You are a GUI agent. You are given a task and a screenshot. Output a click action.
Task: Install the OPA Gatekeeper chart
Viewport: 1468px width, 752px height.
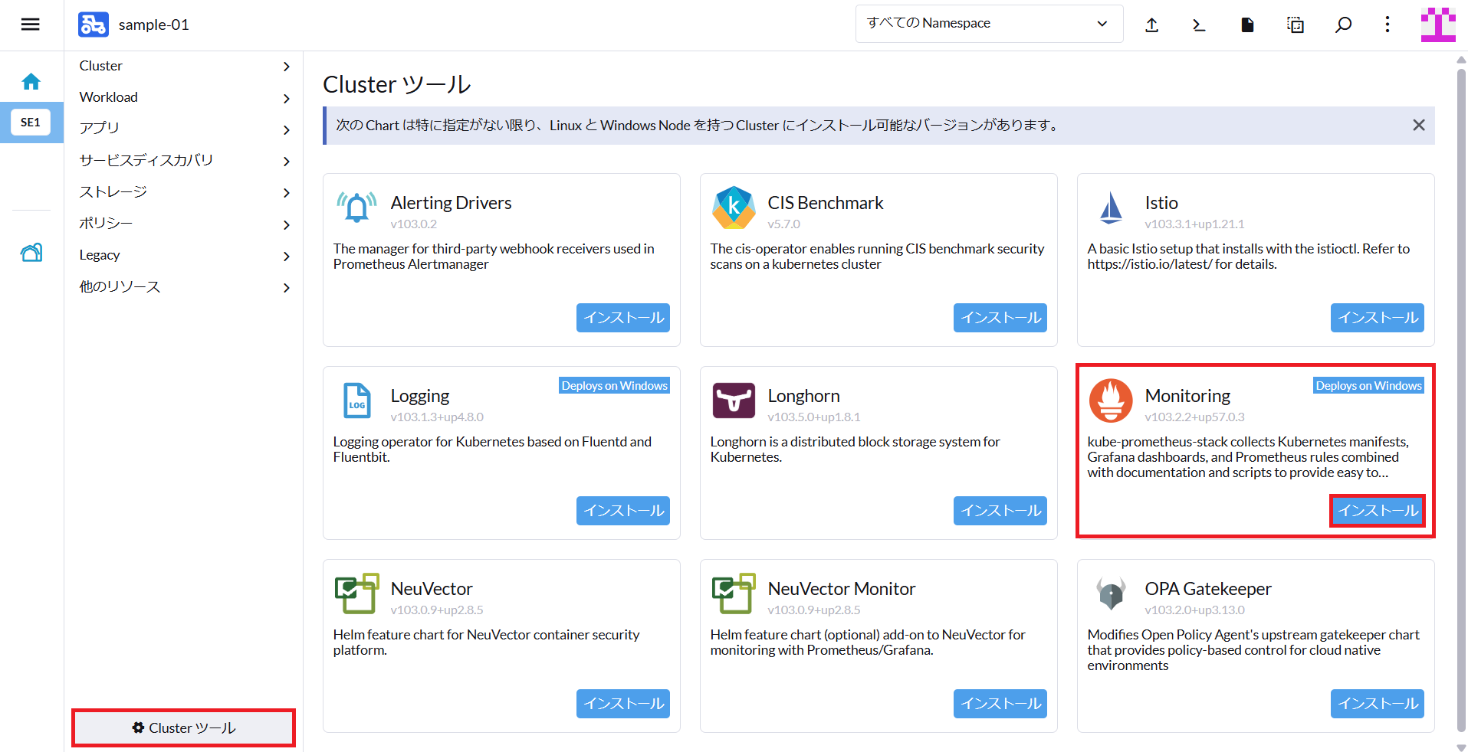(x=1377, y=704)
